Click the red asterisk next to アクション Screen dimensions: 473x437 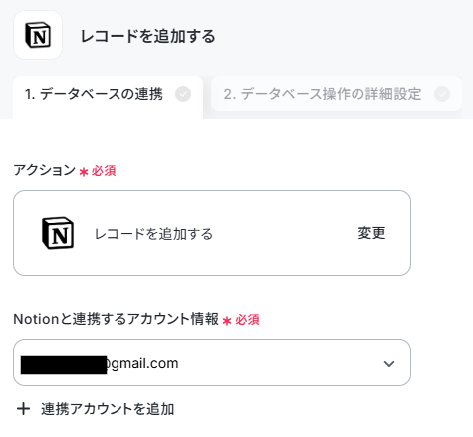point(84,172)
